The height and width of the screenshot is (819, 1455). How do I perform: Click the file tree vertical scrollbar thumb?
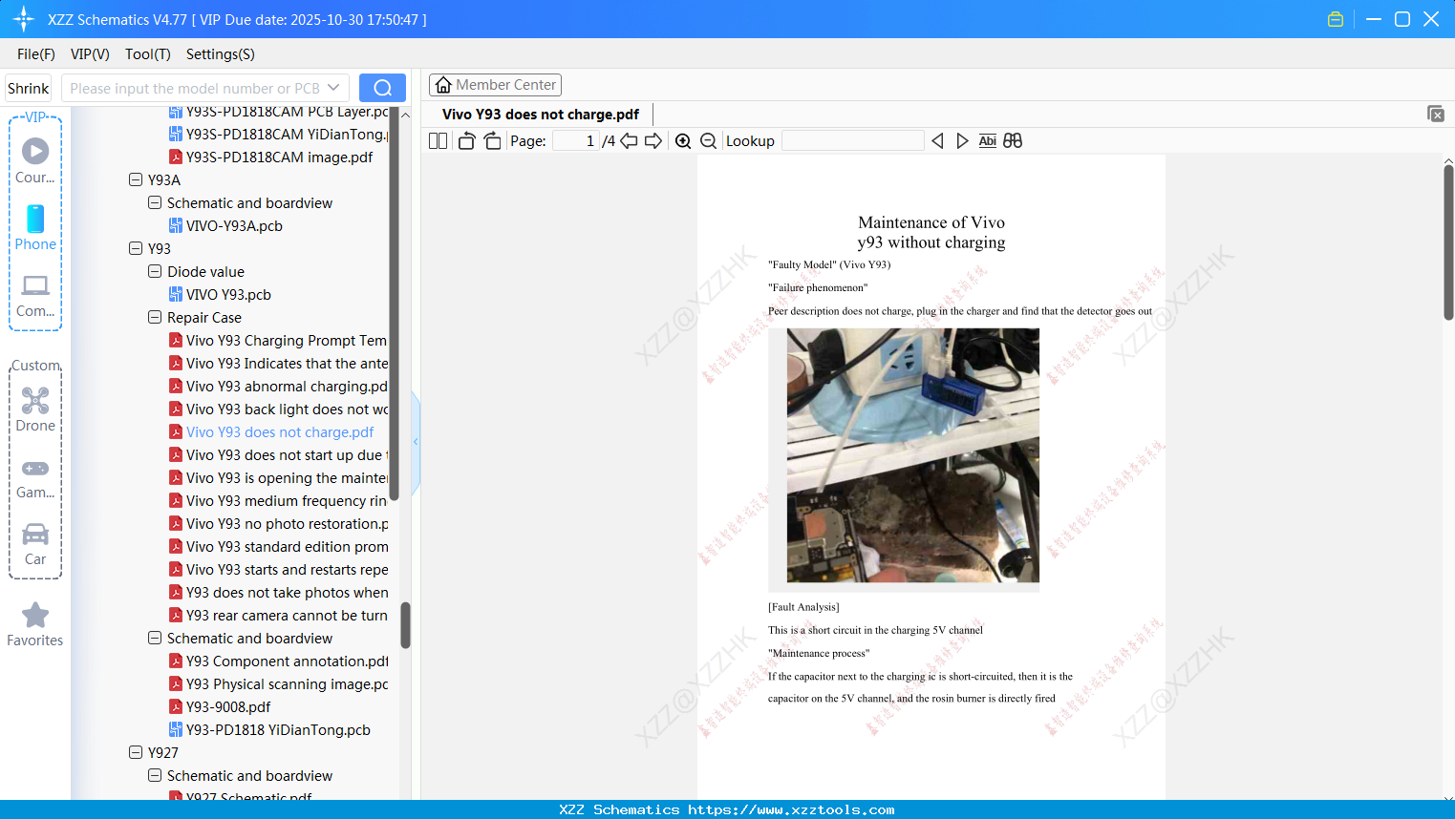(405, 625)
